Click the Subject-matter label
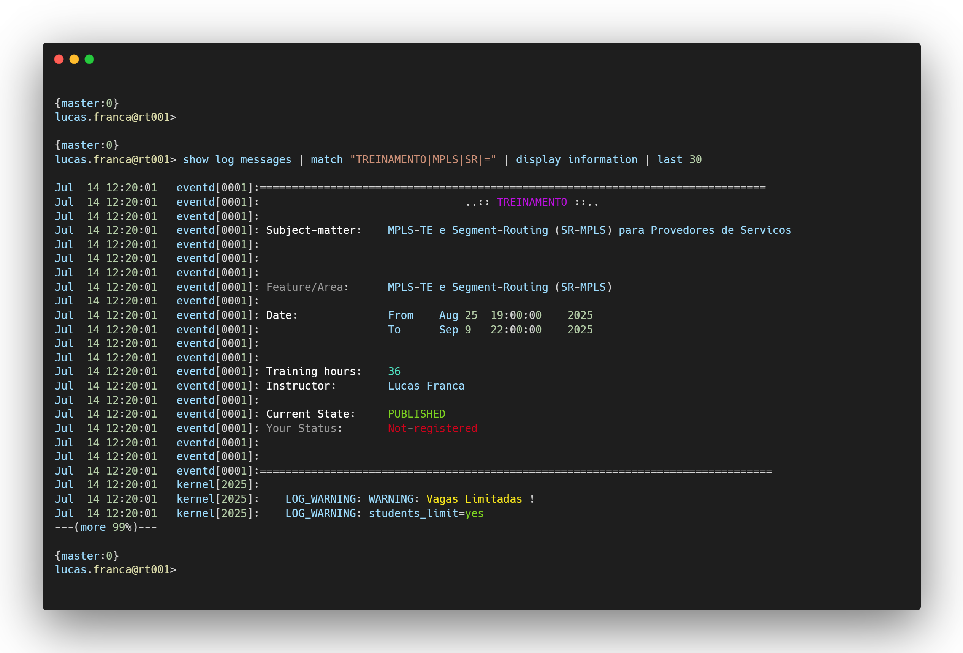Image resolution: width=963 pixels, height=653 pixels. [x=313, y=230]
